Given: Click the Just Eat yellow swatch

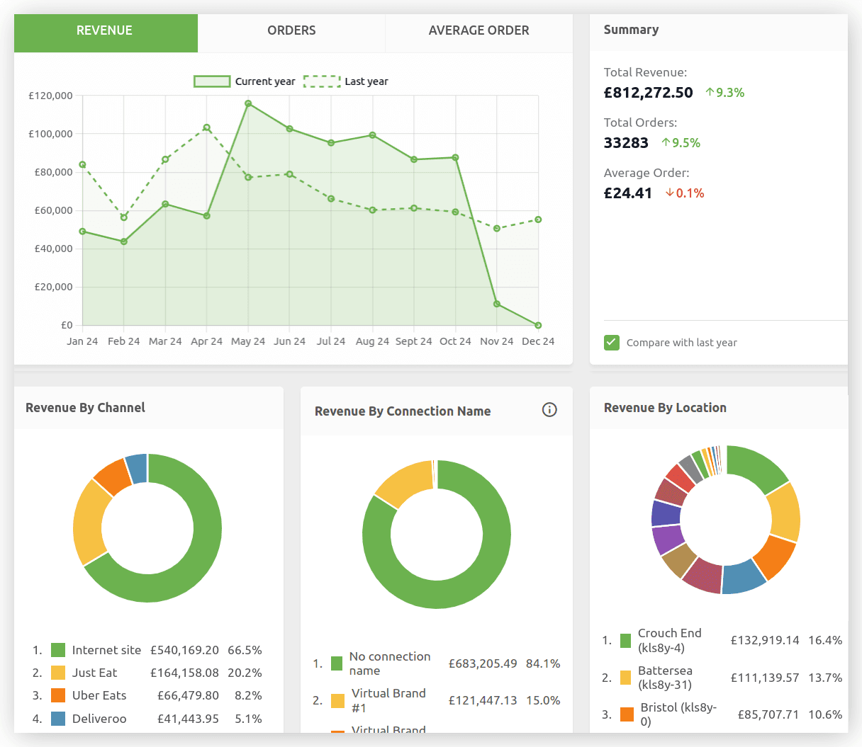Looking at the screenshot, I should click(x=58, y=673).
